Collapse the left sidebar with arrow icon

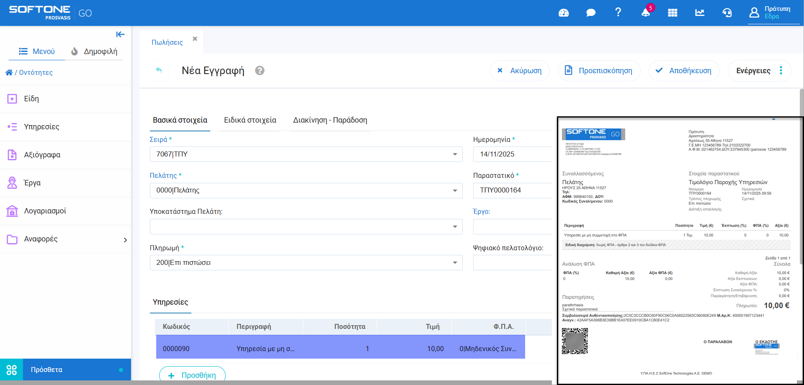(120, 34)
